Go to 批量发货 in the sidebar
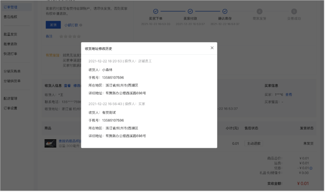325x192 pixels. tap(11, 34)
